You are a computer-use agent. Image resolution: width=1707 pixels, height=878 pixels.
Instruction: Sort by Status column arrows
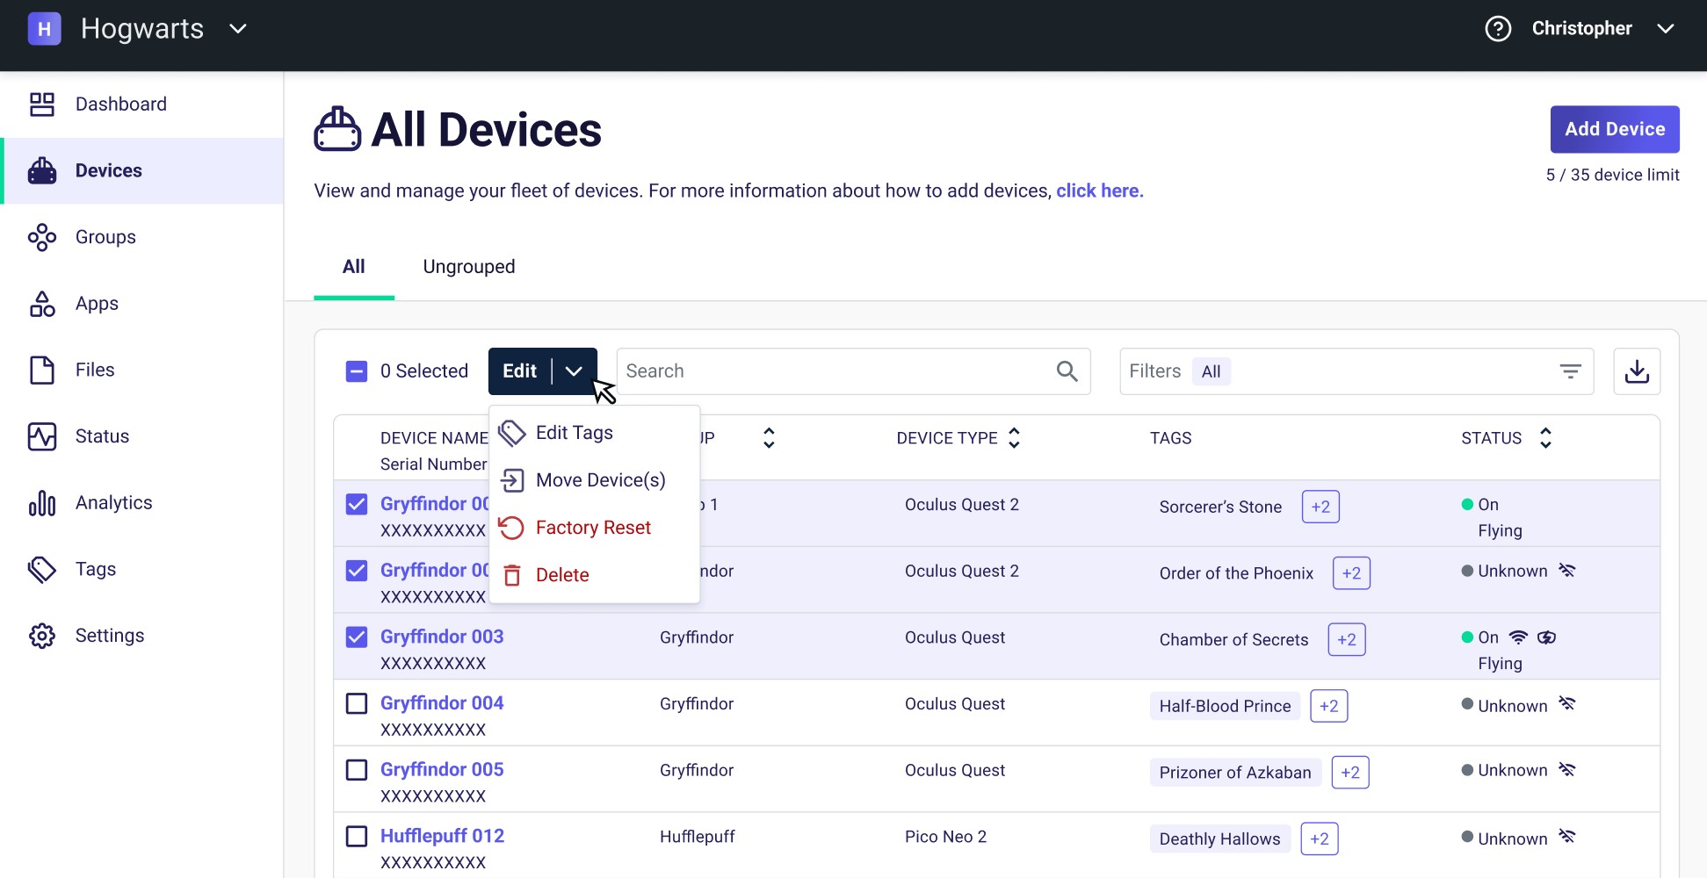pos(1545,438)
